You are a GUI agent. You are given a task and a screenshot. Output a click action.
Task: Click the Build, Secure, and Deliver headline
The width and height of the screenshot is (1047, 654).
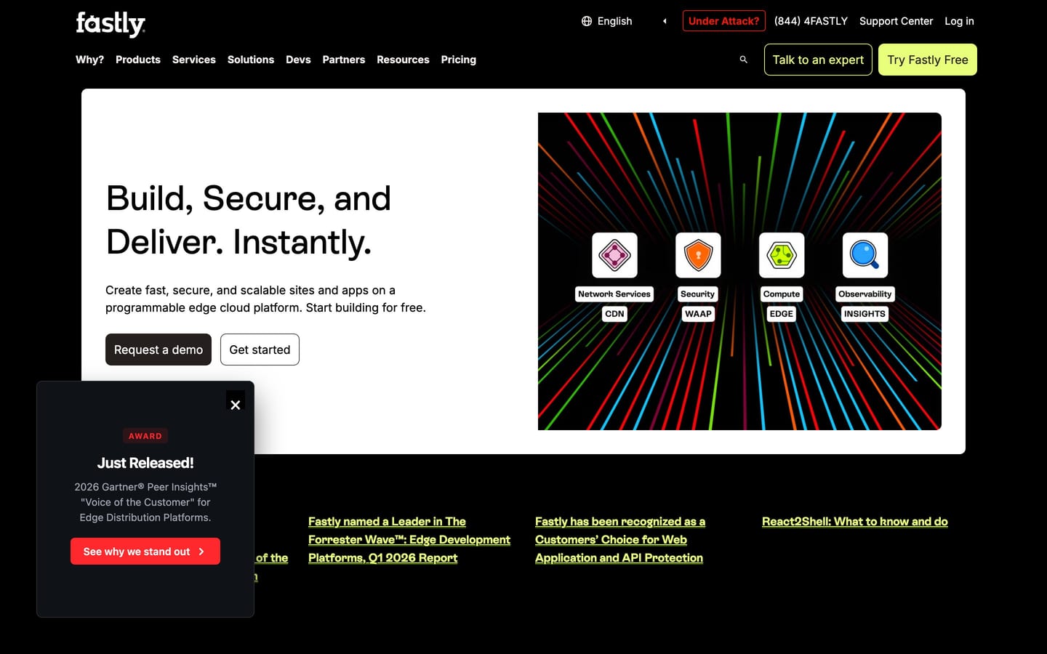tap(249, 220)
